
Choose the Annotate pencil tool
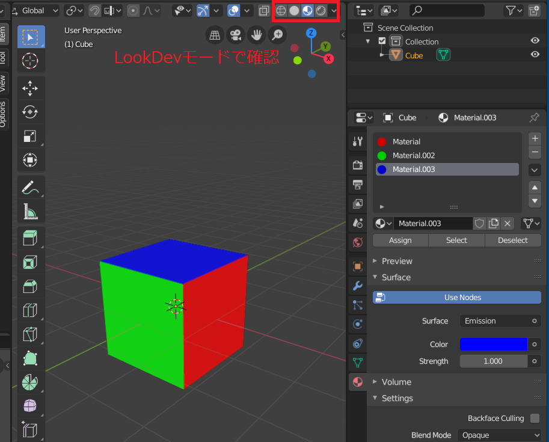[30, 188]
